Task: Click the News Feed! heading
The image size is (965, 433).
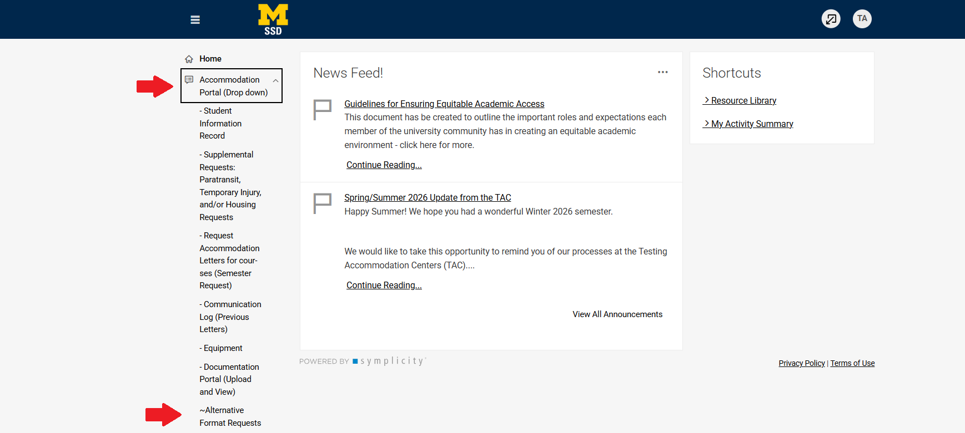Action: point(348,73)
